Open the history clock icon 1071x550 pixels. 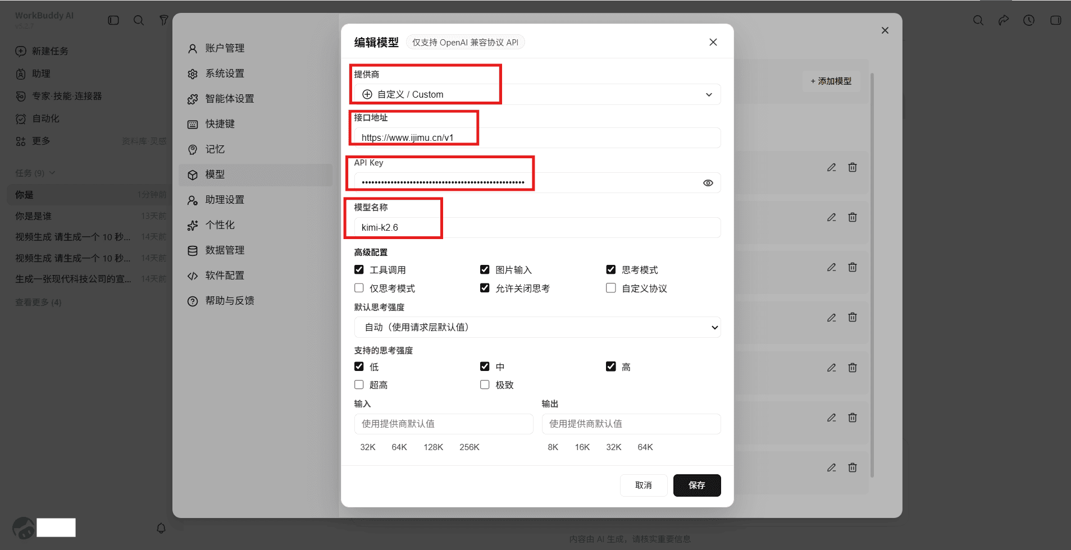(x=1029, y=20)
